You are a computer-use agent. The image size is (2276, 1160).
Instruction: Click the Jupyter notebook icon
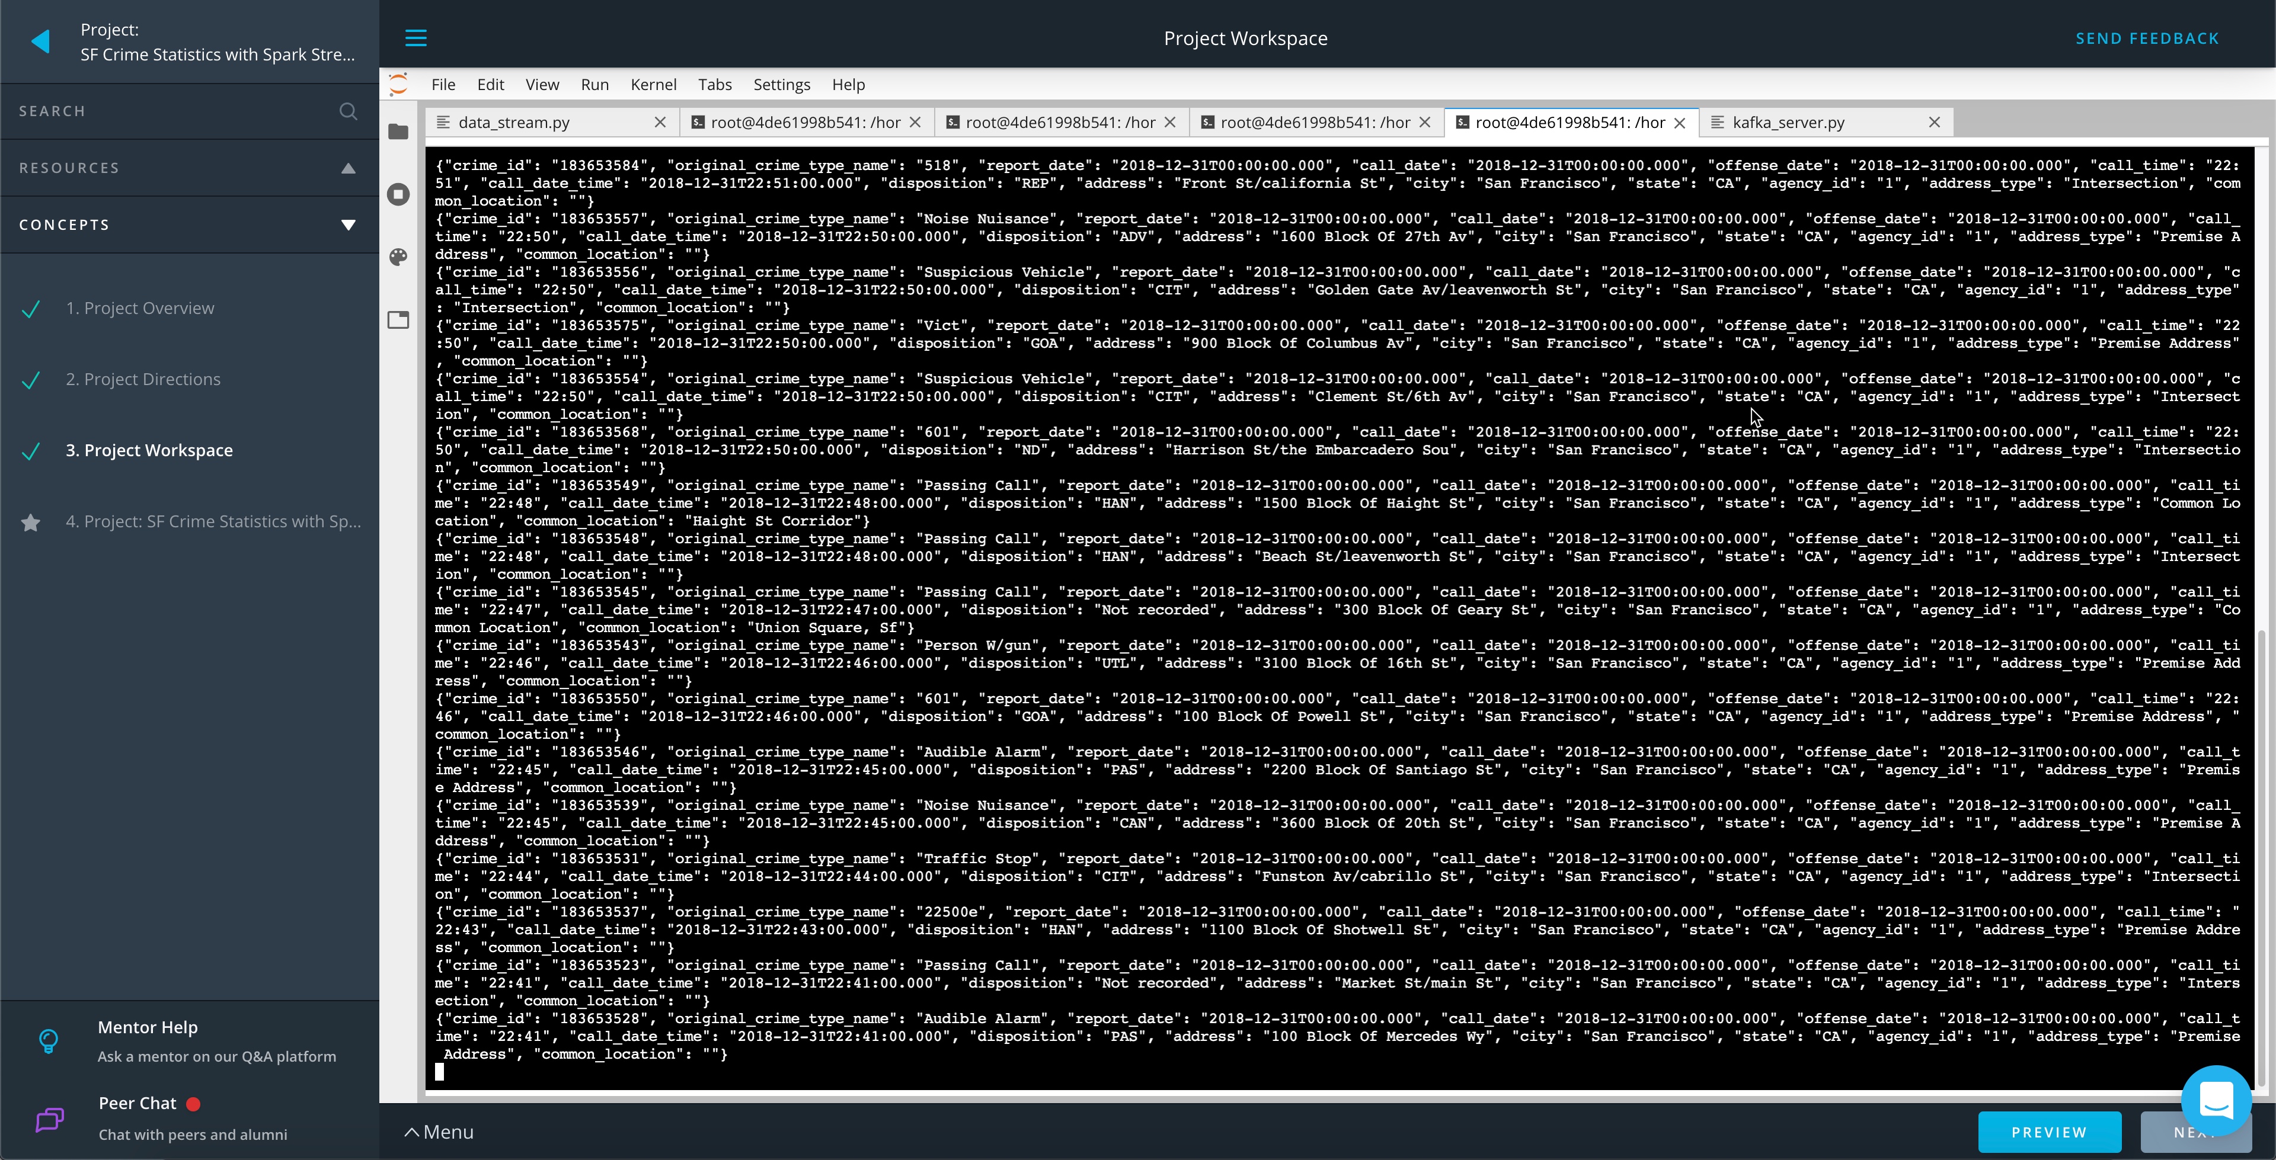pos(398,84)
